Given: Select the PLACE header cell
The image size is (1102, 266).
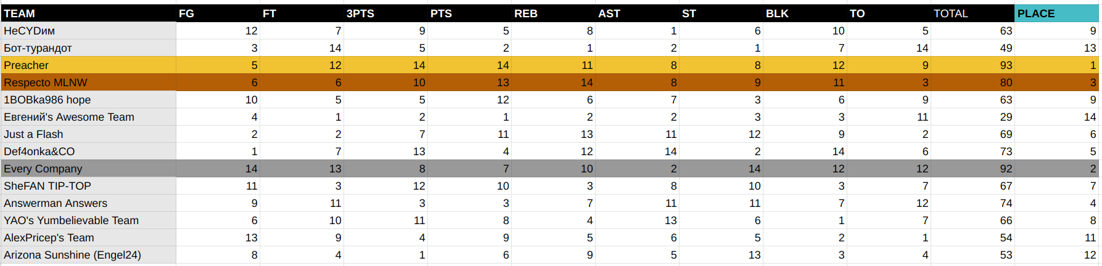Looking at the screenshot, I should [1057, 14].
